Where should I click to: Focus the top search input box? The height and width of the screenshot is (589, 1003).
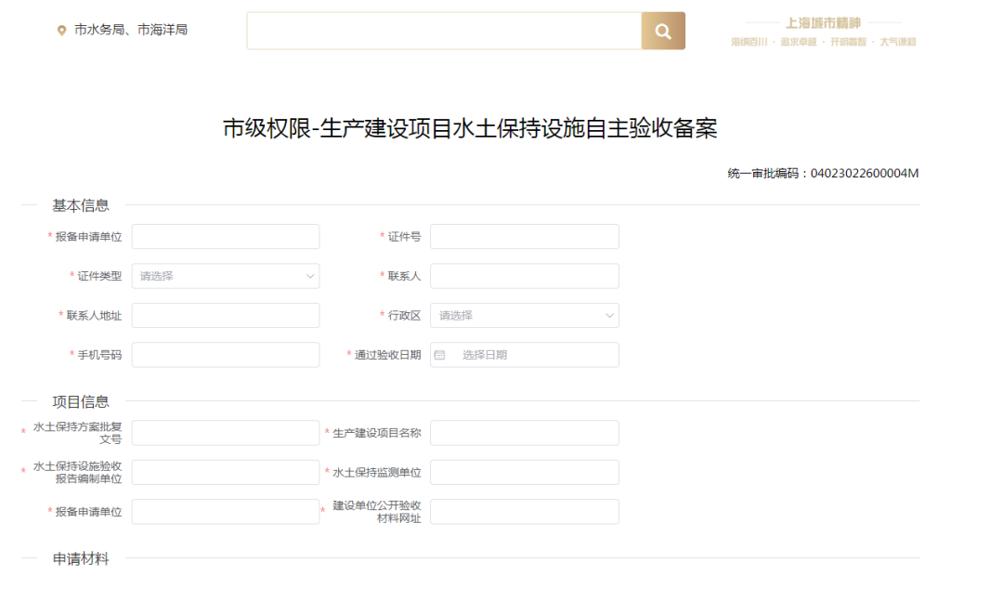point(444,31)
